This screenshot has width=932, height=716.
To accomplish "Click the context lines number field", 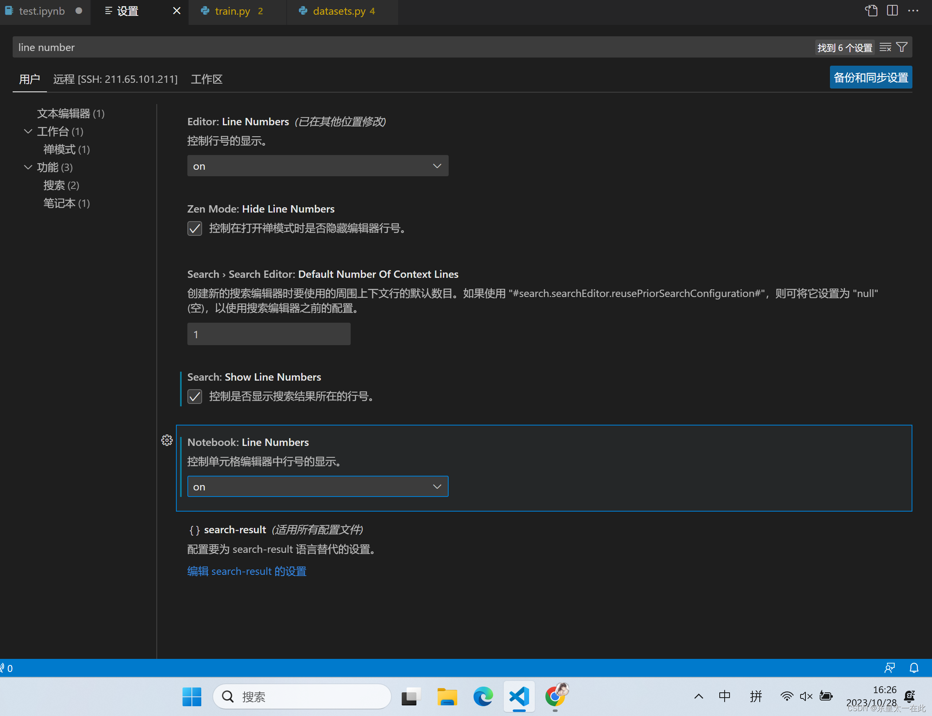I will pos(269,334).
